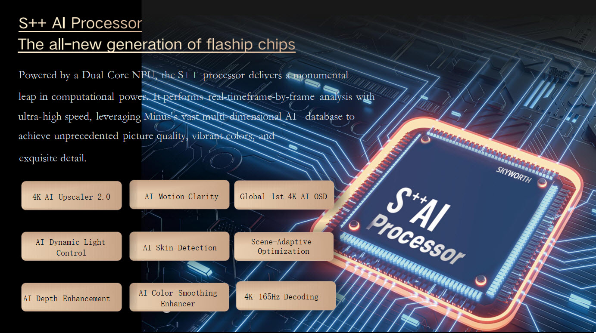This screenshot has height=333, width=596.
Task: Click the SKYWORTH logo on the chip
Action: (x=513, y=174)
